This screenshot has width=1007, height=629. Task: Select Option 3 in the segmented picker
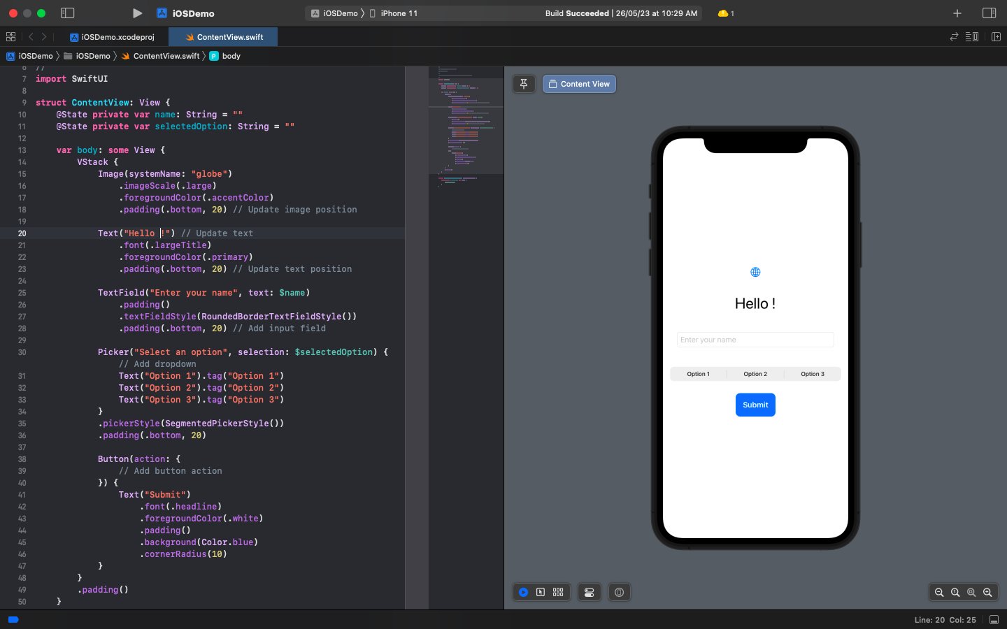point(812,373)
